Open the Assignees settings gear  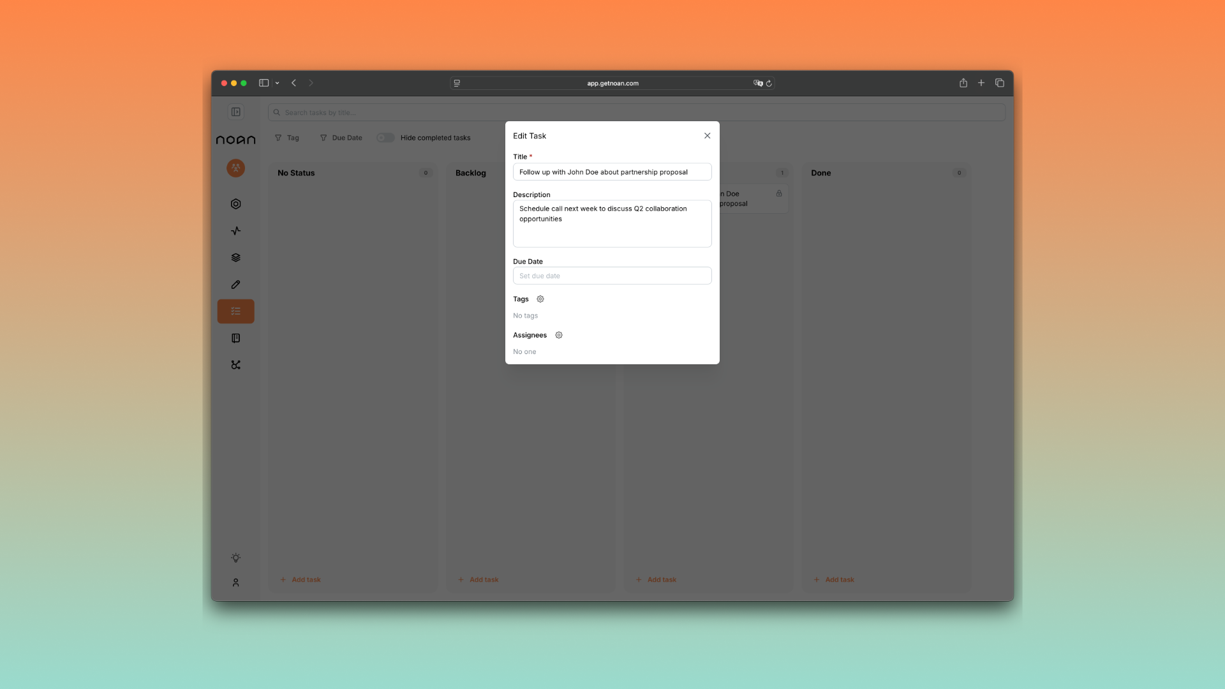coord(559,335)
